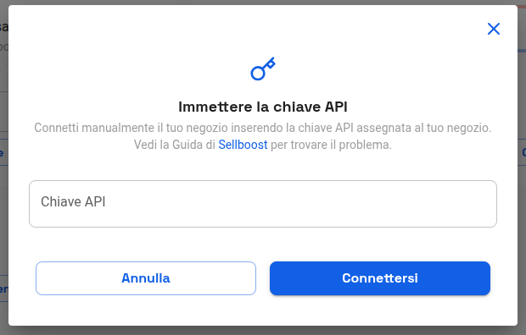Dismiss the modal using the blue cross icon

(494, 29)
